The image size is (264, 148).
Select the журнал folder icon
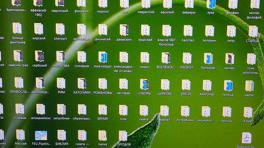tap(165, 111)
